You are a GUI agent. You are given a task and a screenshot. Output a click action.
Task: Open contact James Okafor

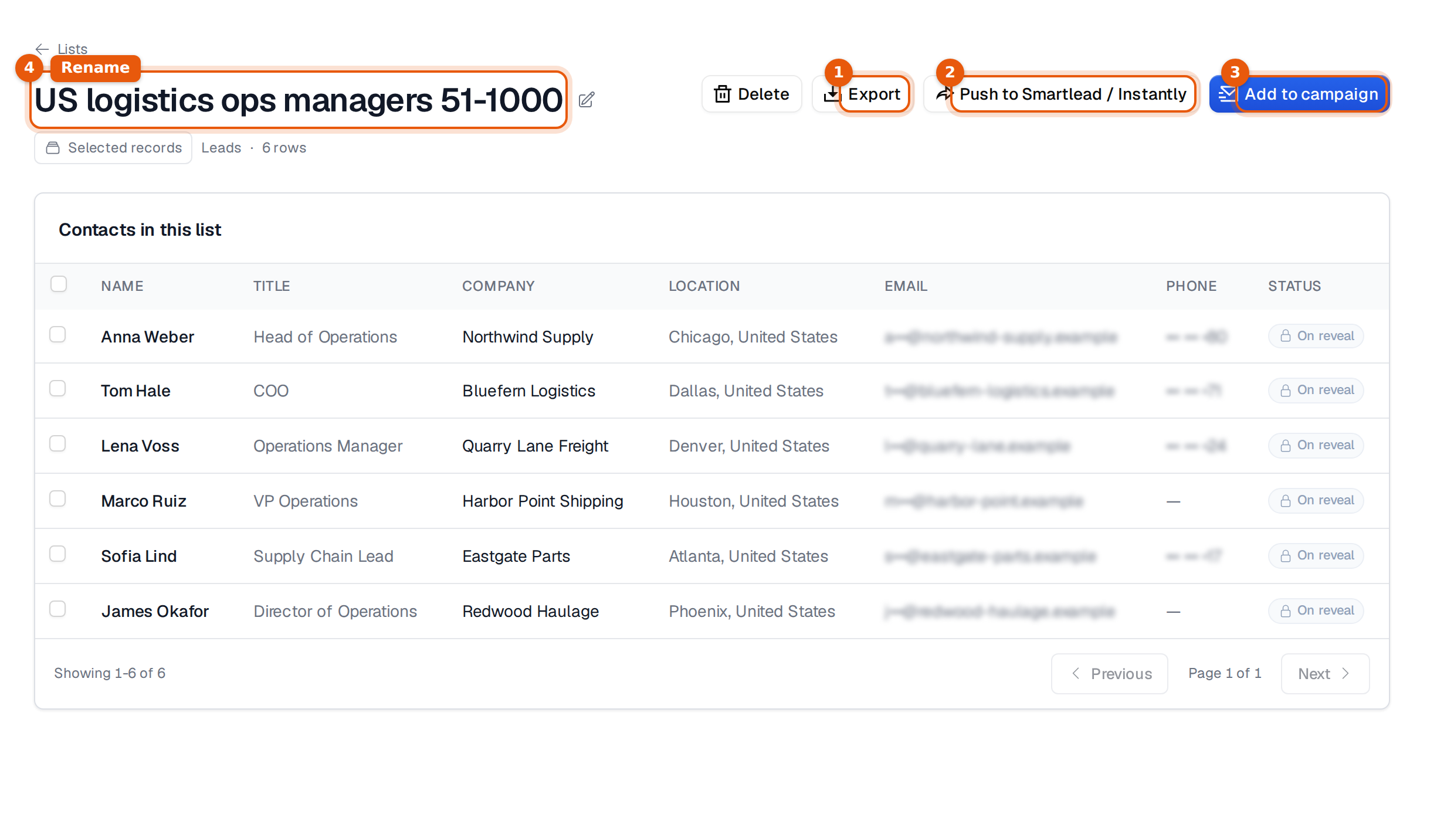click(155, 611)
